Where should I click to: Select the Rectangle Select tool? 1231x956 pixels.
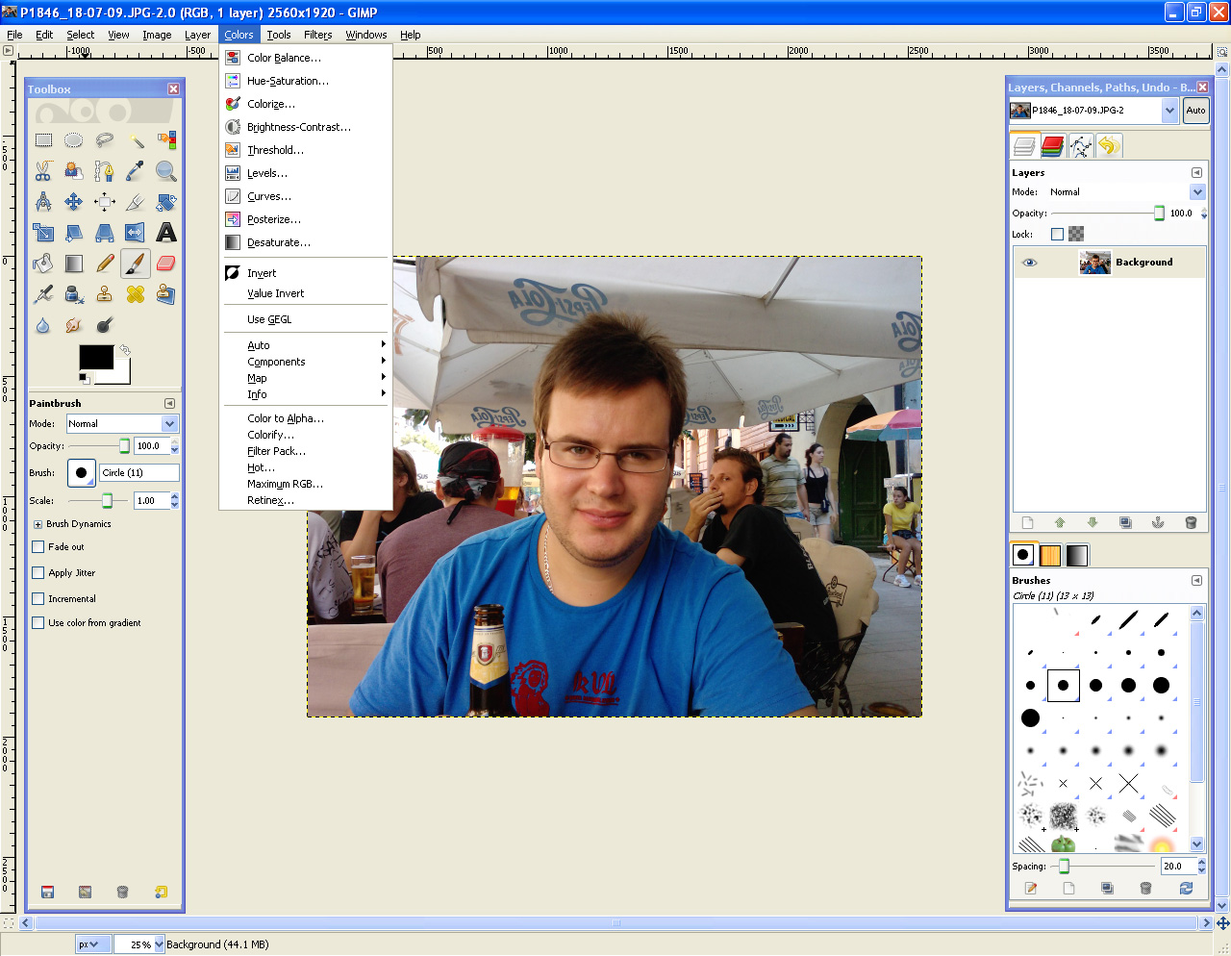click(x=43, y=140)
